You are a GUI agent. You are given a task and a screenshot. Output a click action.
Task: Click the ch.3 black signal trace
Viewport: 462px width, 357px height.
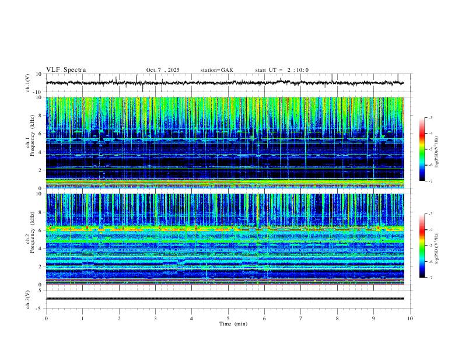click(x=225, y=299)
